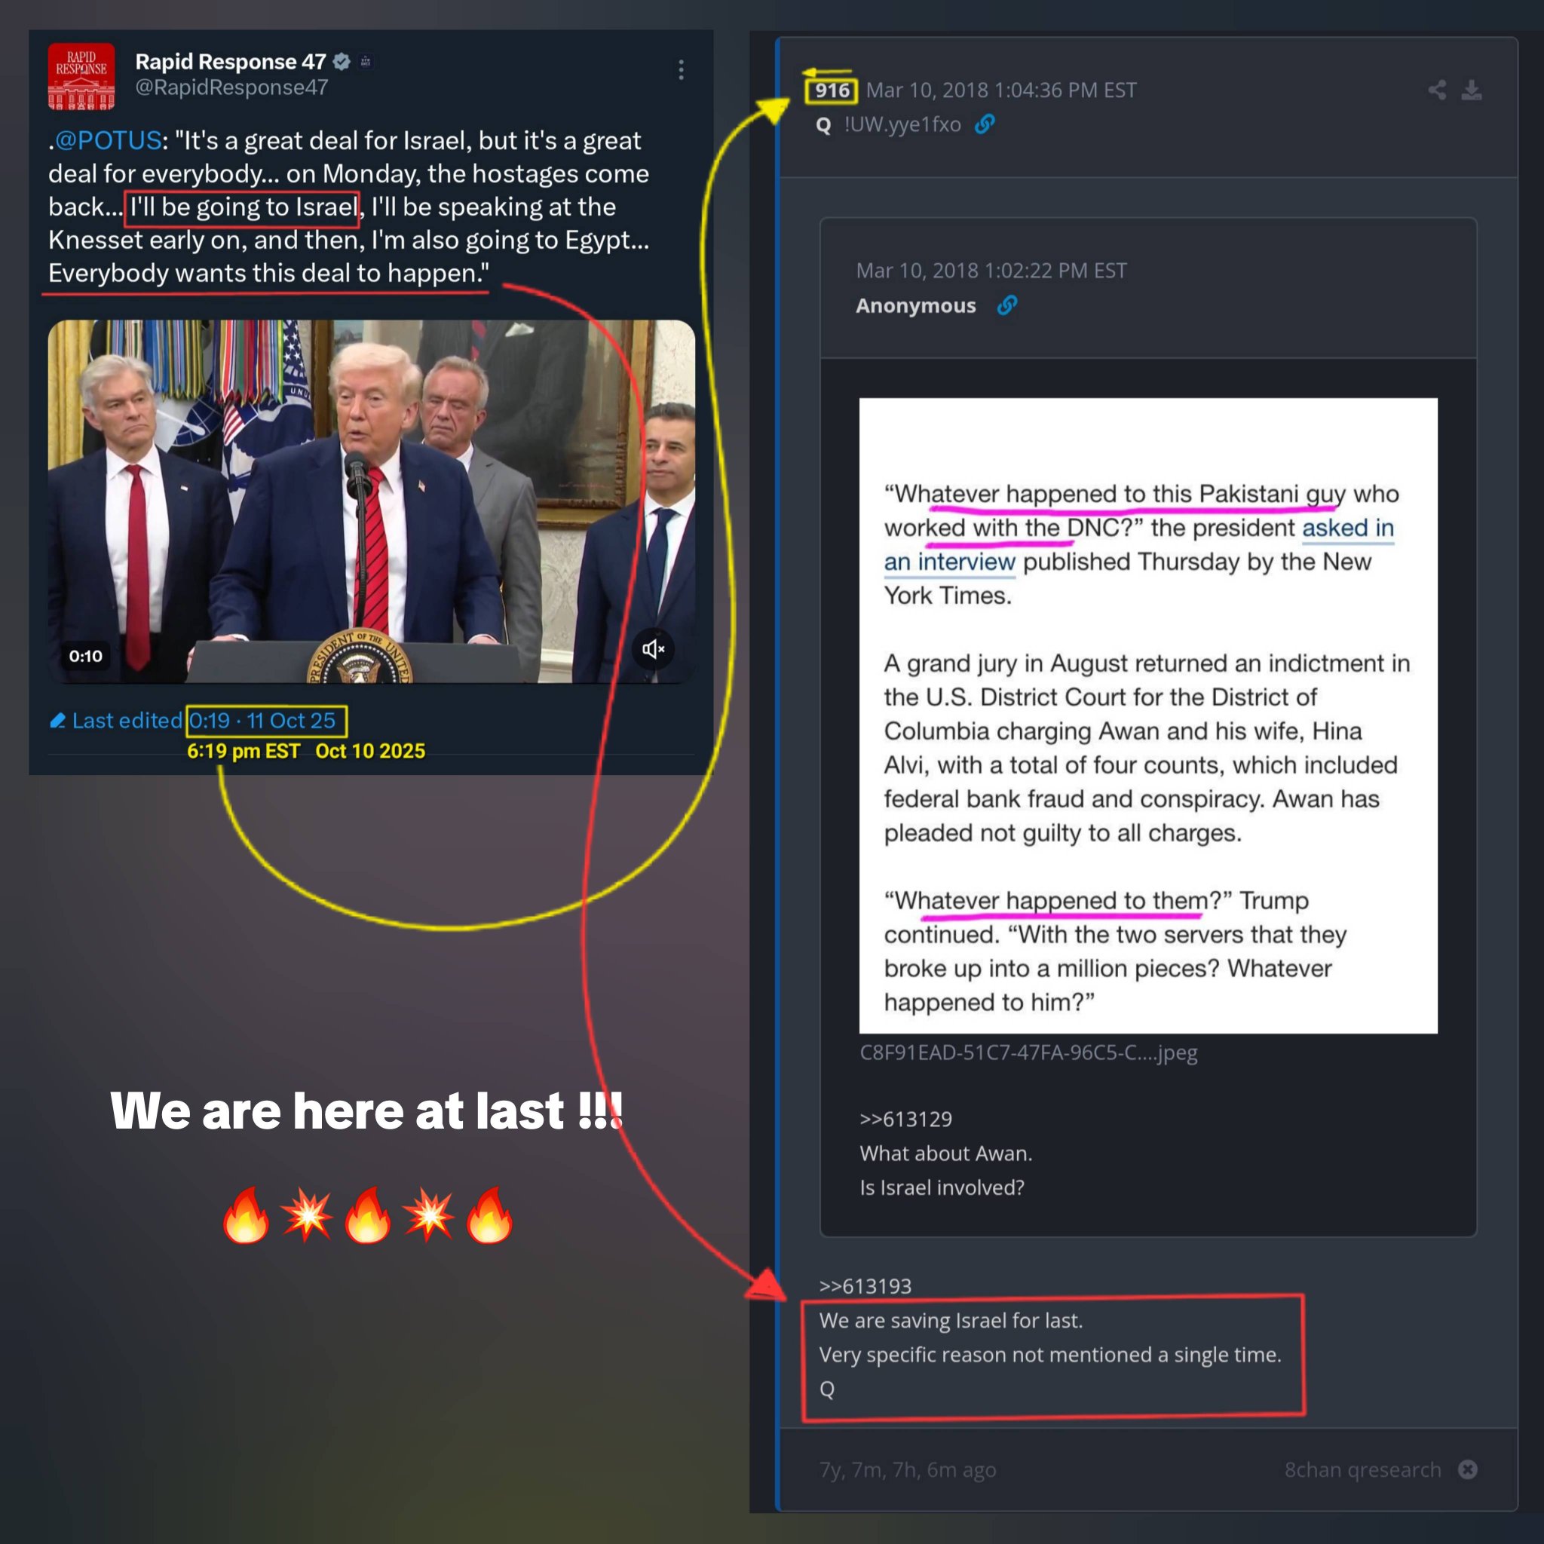Click the Rapid Response 47 profile avatar
This screenshot has width=1544, height=1544.
pyautogui.click(x=81, y=77)
